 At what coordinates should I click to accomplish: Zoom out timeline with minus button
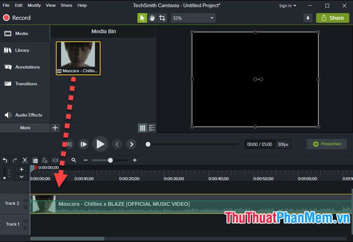86,160
